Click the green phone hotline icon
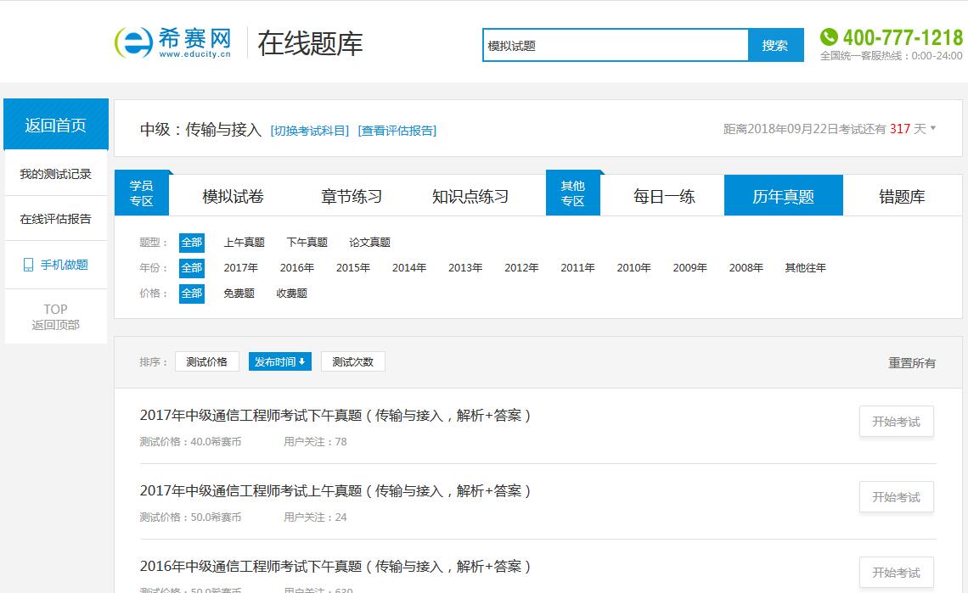Image resolution: width=968 pixels, height=593 pixels. click(x=829, y=37)
